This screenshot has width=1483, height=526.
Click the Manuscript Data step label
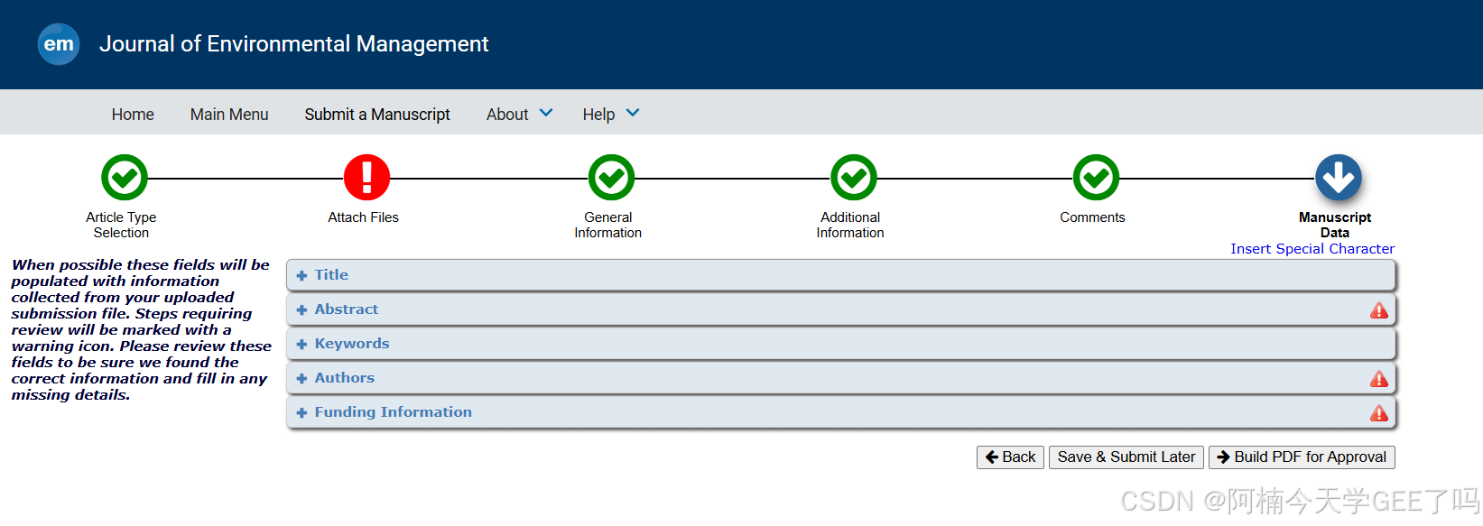tap(1335, 225)
